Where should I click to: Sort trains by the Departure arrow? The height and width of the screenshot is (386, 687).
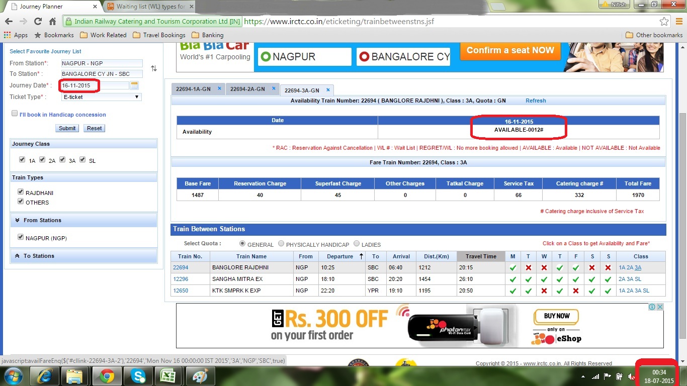pyautogui.click(x=361, y=256)
